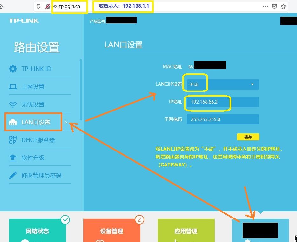Click the crossed-out insecure connection lock icon

[x=47, y=6]
